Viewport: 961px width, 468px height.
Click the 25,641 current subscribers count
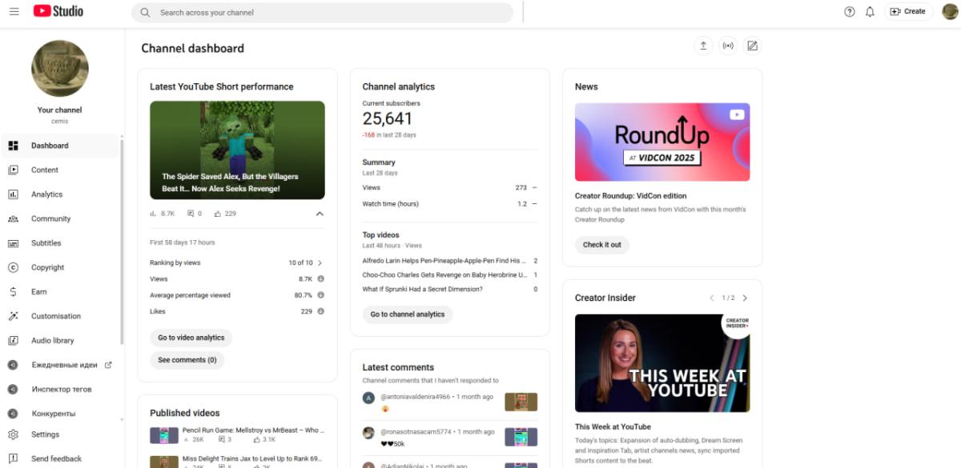388,119
